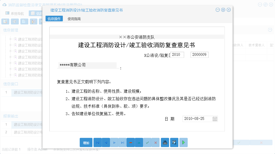Click the 2000009 document number field
The width and height of the screenshot is (275, 154).
[x=199, y=55]
